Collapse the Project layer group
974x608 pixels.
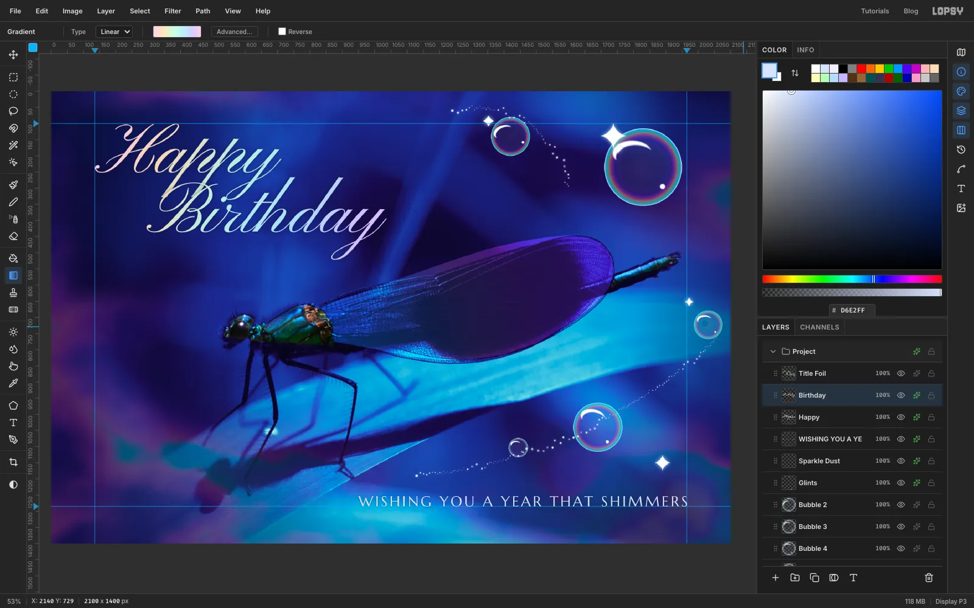[773, 351]
